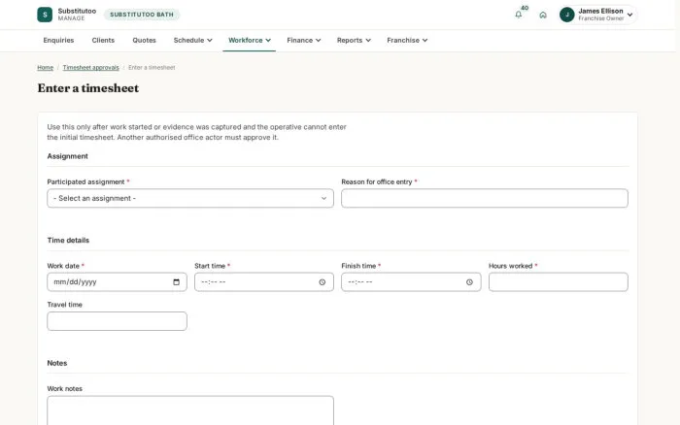This screenshot has width=680, height=425.
Task: Click the 'Travel time' field label
Action: coord(65,305)
